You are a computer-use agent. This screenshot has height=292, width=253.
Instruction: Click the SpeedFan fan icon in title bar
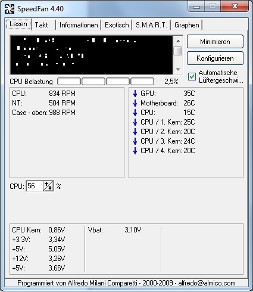coord(9,9)
